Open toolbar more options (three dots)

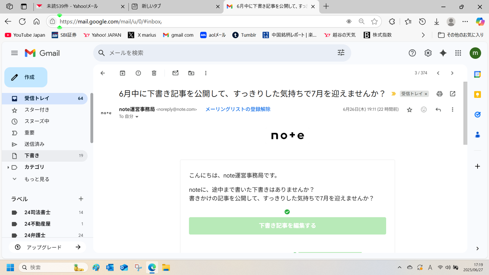point(206,73)
